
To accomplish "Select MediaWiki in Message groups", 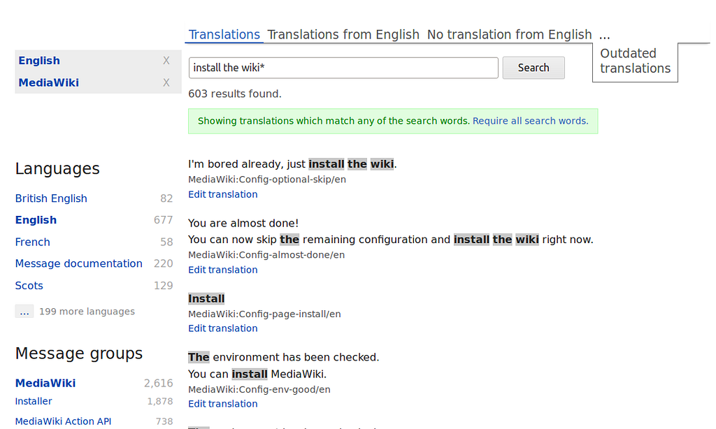I will click(x=45, y=384).
